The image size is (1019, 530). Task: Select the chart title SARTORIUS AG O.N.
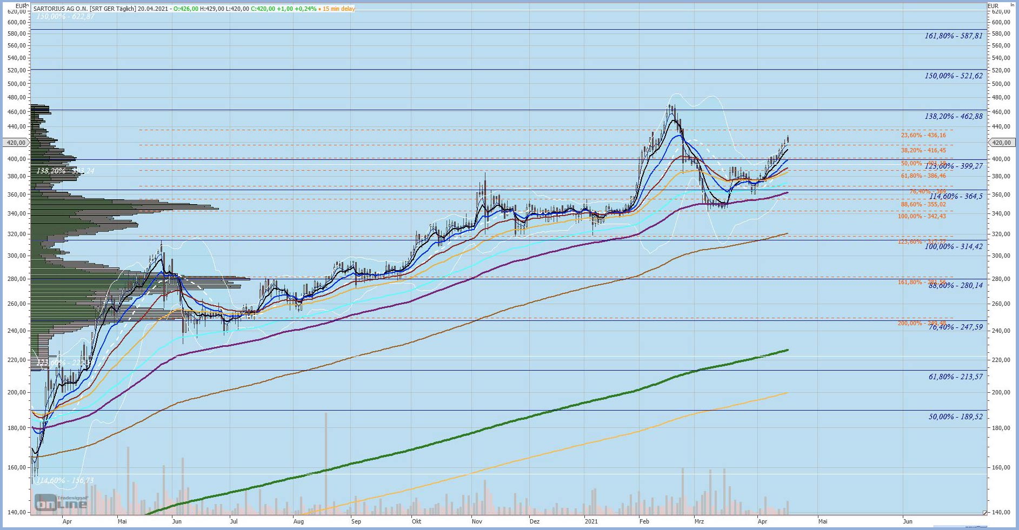pyautogui.click(x=60, y=9)
